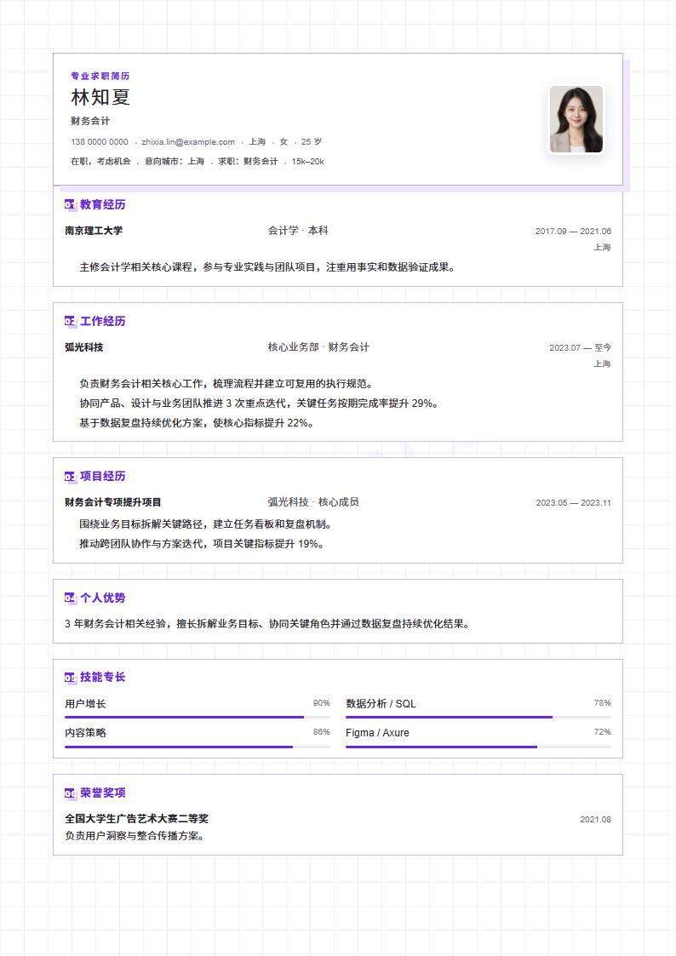Select the profile photo of 林知夏
Viewport: 676px width, 956px height.
[x=576, y=119]
